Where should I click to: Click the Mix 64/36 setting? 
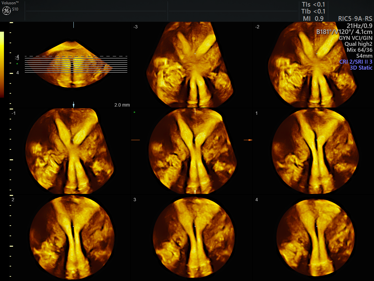360,50
